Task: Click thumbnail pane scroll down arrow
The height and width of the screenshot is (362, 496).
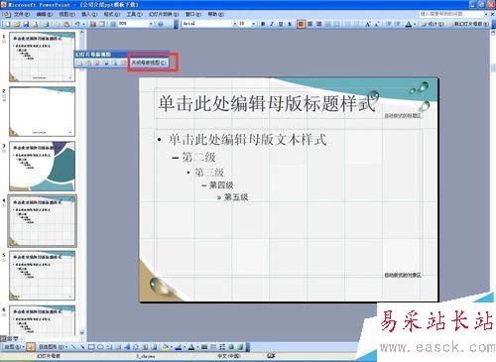Action: (x=82, y=332)
